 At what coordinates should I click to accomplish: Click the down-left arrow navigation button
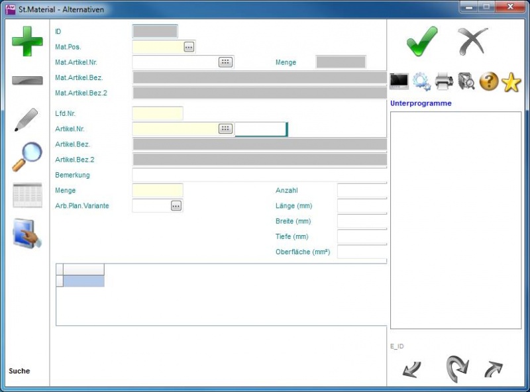(x=411, y=369)
